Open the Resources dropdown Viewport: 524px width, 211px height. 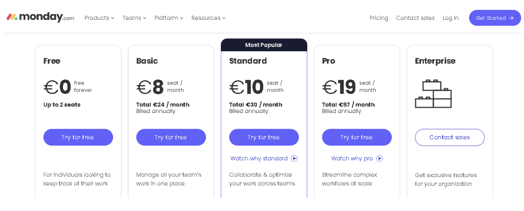point(208,18)
